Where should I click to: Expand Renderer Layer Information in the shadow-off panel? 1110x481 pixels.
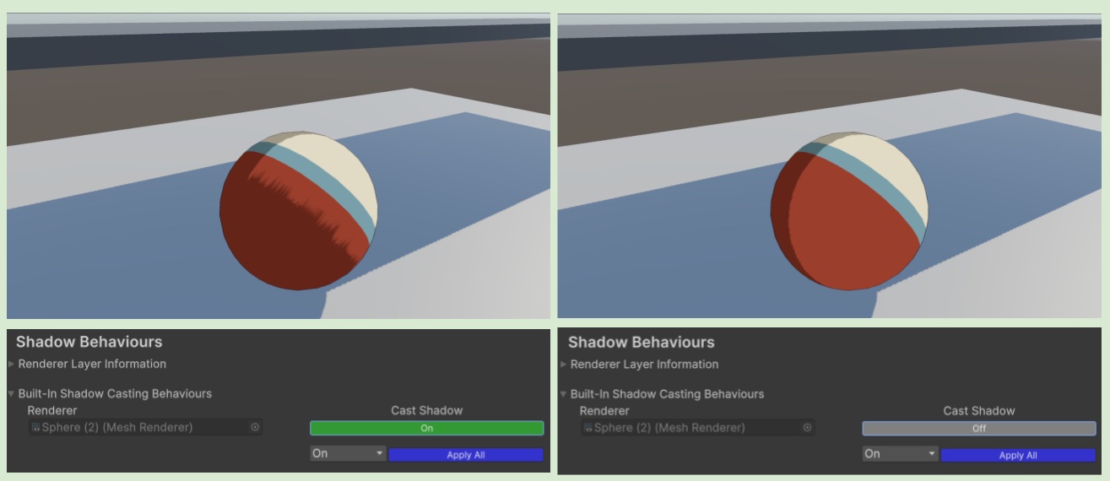point(564,365)
